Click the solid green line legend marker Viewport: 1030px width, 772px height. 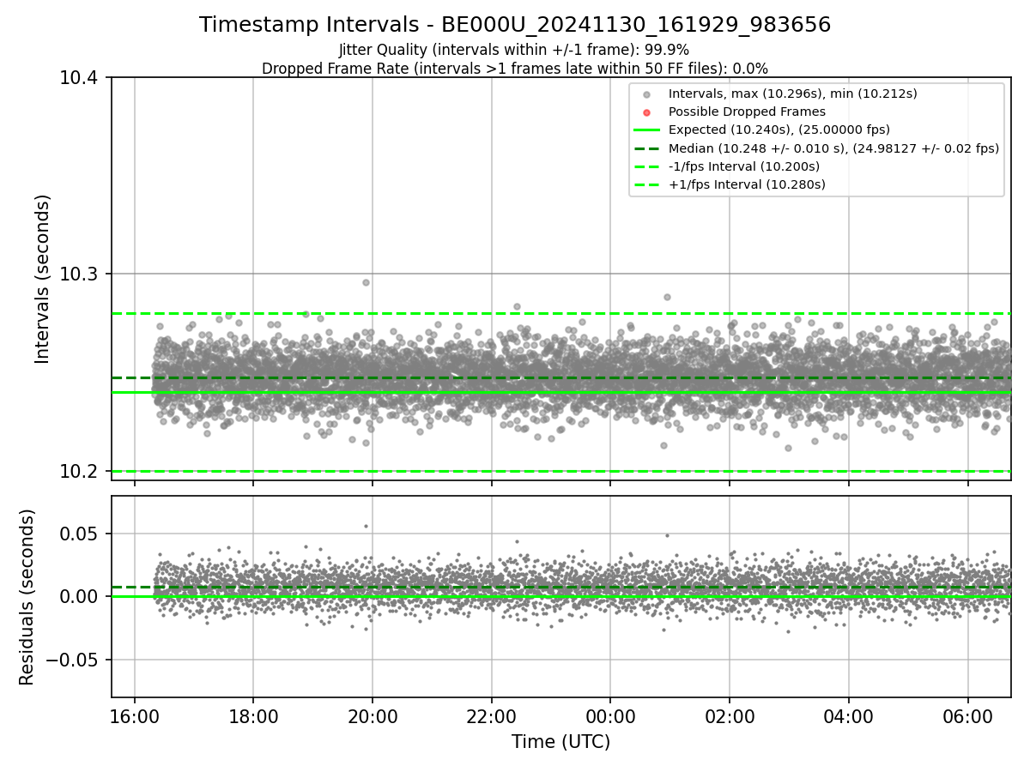(646, 130)
